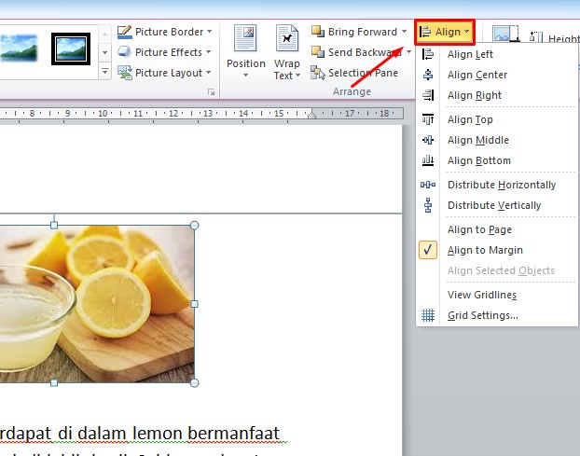Screen dimensions: 580x456
Task: Choose Align Selected Objects entry
Action: click(501, 270)
